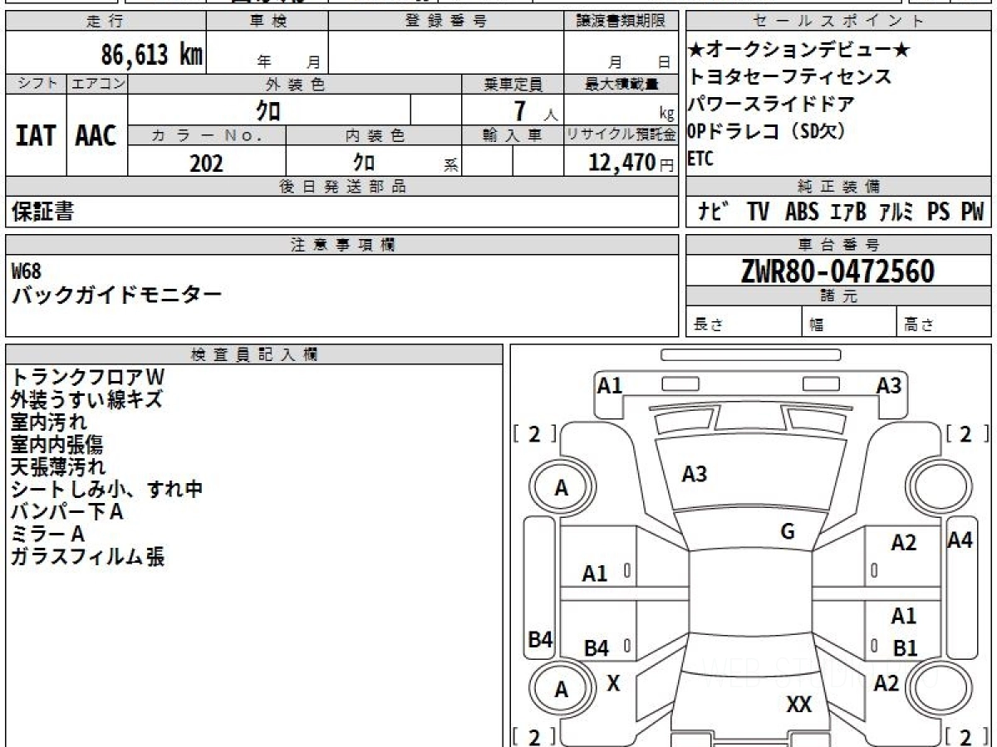The image size is (997, 747).
Task: Select color number 202
Action: tap(206, 162)
